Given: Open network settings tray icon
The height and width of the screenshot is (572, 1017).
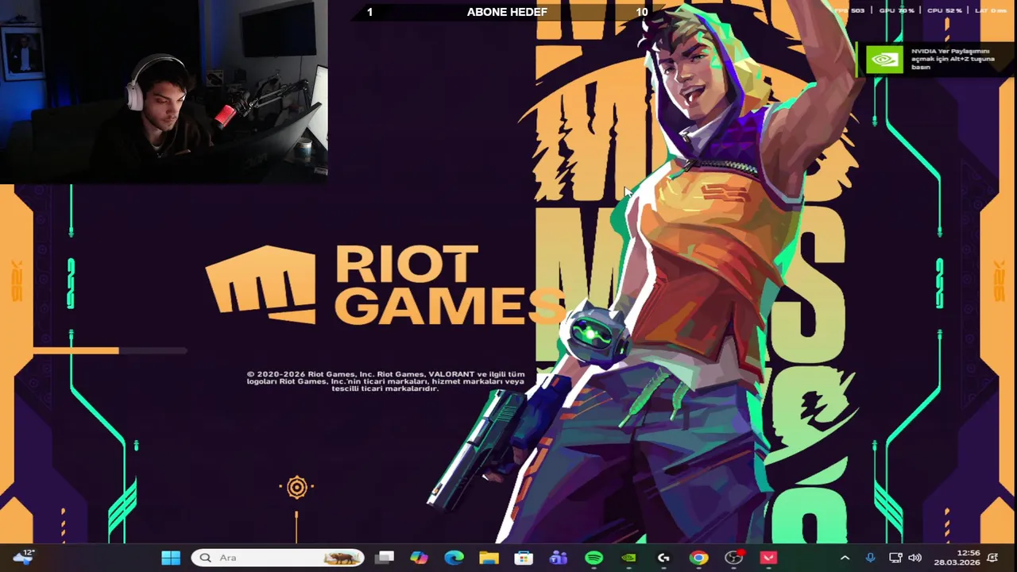Looking at the screenshot, I should (x=895, y=558).
